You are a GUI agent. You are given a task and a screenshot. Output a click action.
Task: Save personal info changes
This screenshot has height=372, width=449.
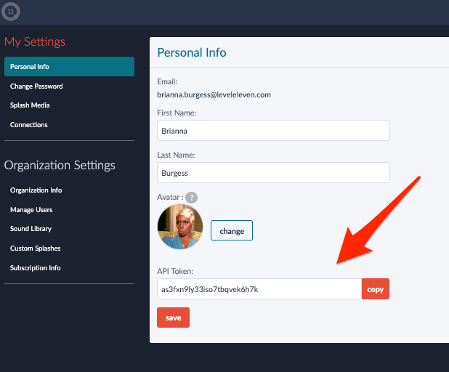point(173,318)
